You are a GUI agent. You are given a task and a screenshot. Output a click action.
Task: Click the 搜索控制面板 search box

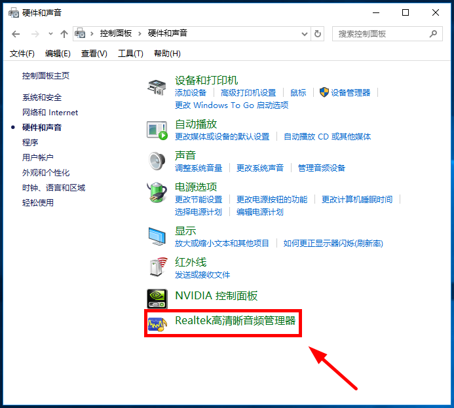(x=380, y=33)
